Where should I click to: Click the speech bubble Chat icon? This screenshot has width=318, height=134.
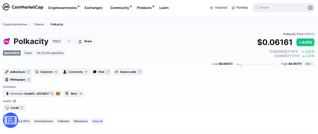95,72
